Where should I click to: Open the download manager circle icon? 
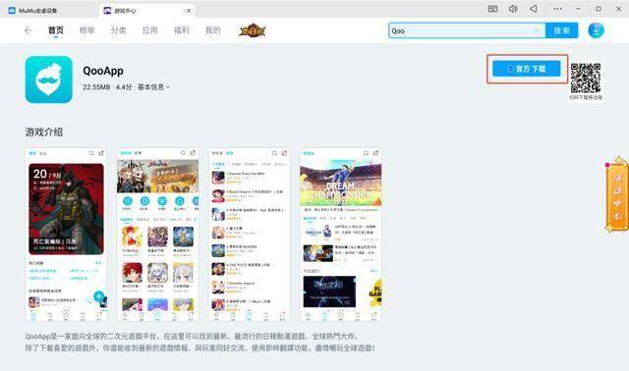coord(597,30)
